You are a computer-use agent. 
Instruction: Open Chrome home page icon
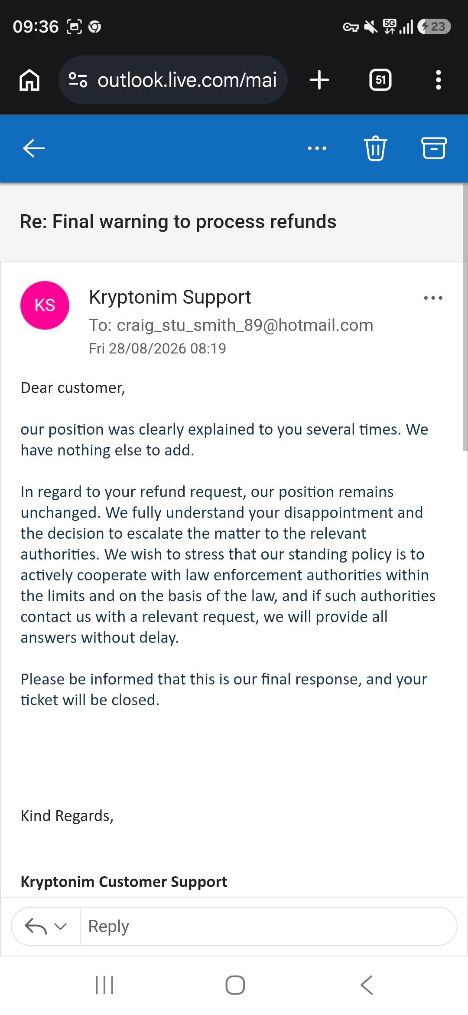click(x=29, y=80)
